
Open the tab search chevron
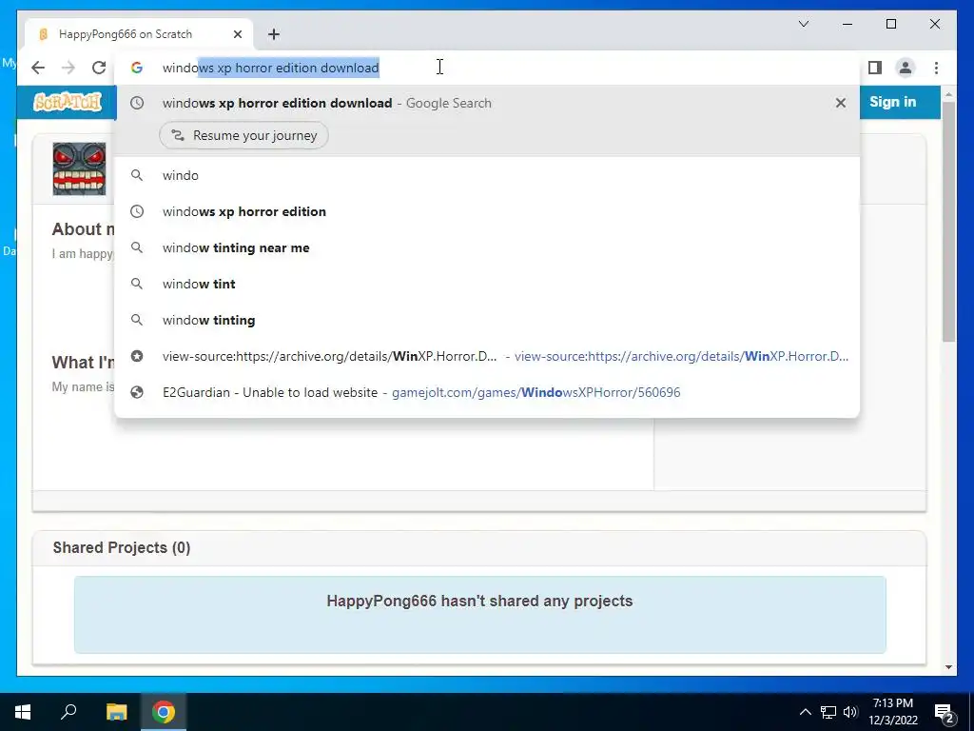click(804, 24)
